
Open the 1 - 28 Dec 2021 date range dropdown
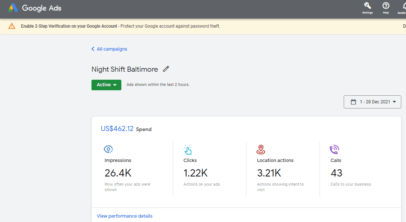click(x=372, y=102)
